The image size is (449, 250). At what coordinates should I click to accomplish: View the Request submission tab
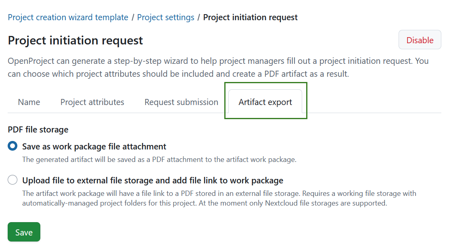click(181, 102)
